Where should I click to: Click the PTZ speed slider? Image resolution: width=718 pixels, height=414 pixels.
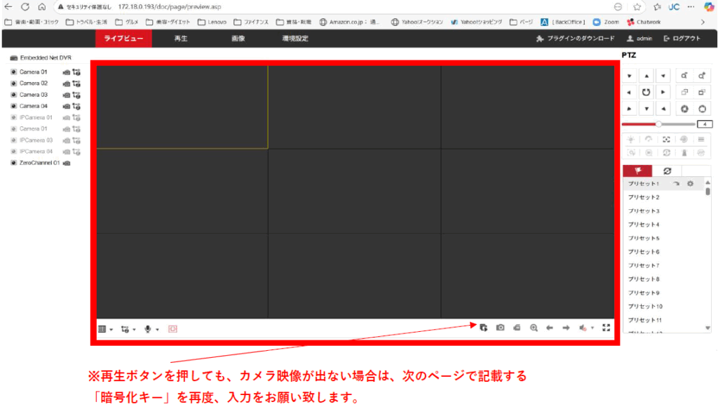(658, 124)
